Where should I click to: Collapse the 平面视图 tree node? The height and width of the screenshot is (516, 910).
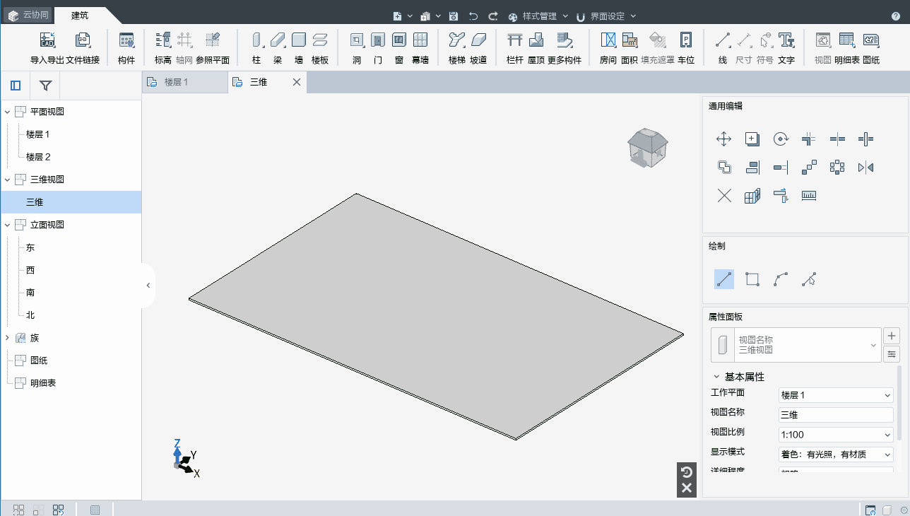click(7, 112)
